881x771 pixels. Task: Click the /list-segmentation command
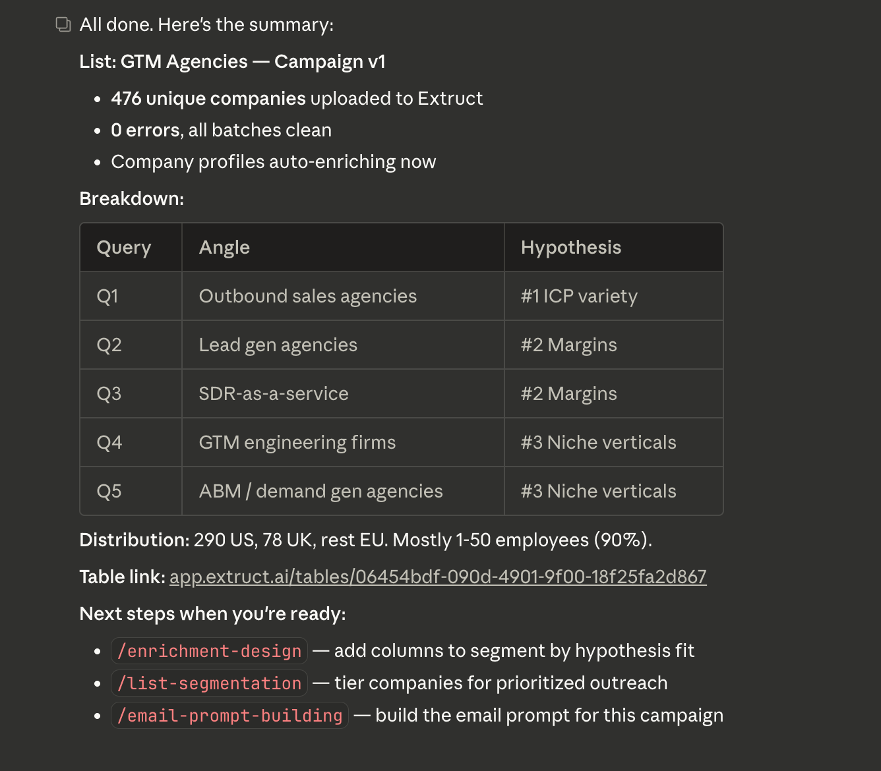(209, 683)
